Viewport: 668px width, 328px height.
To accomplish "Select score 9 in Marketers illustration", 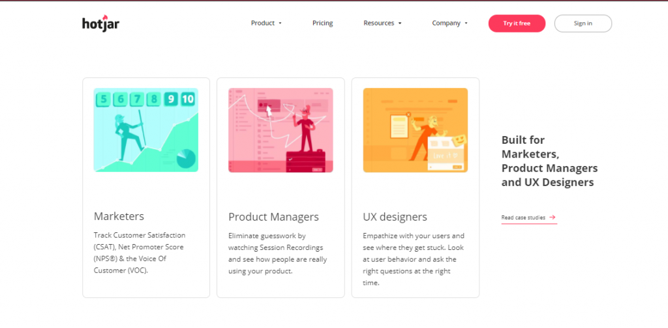I will pyautogui.click(x=171, y=100).
